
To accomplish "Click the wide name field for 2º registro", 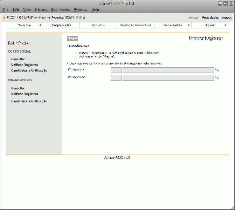I will 168,78.
